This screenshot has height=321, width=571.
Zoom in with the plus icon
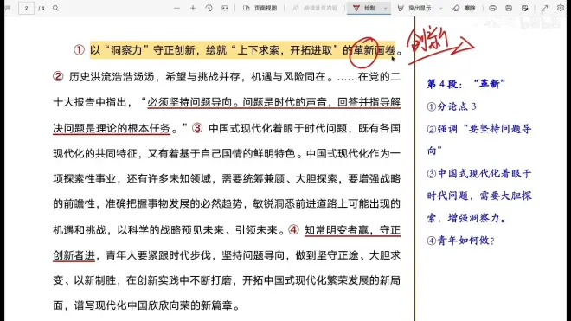tap(193, 8)
